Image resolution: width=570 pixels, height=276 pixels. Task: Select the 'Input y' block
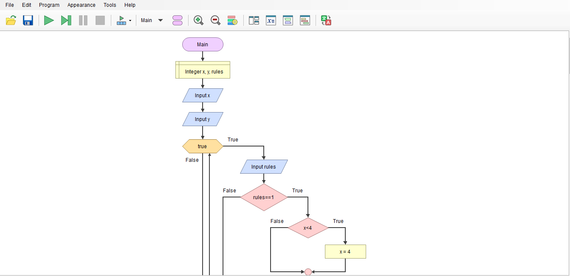coord(203,119)
